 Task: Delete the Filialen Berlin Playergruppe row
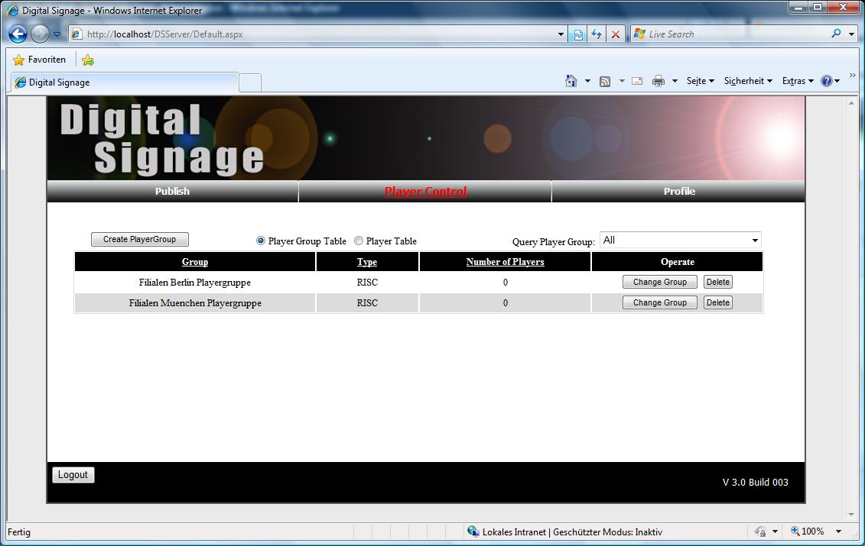pyautogui.click(x=717, y=282)
